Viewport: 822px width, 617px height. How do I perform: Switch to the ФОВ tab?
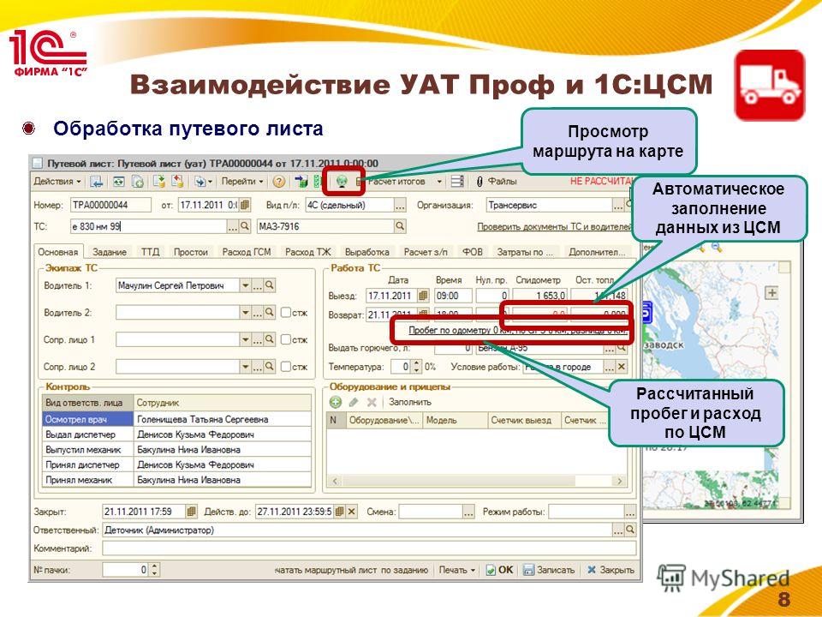pos(473,252)
